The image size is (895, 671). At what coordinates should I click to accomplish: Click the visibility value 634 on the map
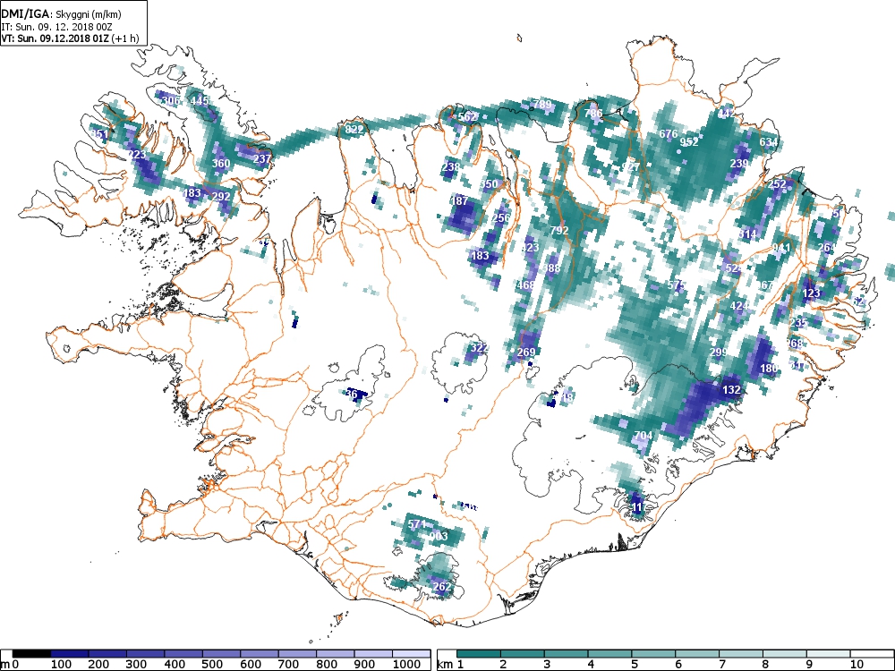pyautogui.click(x=768, y=142)
